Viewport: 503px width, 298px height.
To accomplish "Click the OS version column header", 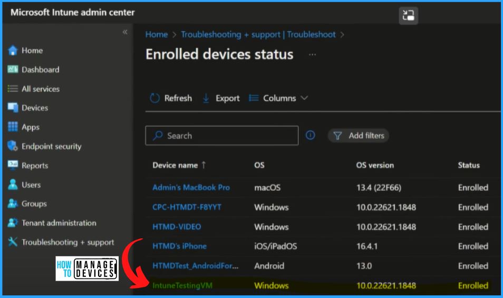I will (x=375, y=165).
